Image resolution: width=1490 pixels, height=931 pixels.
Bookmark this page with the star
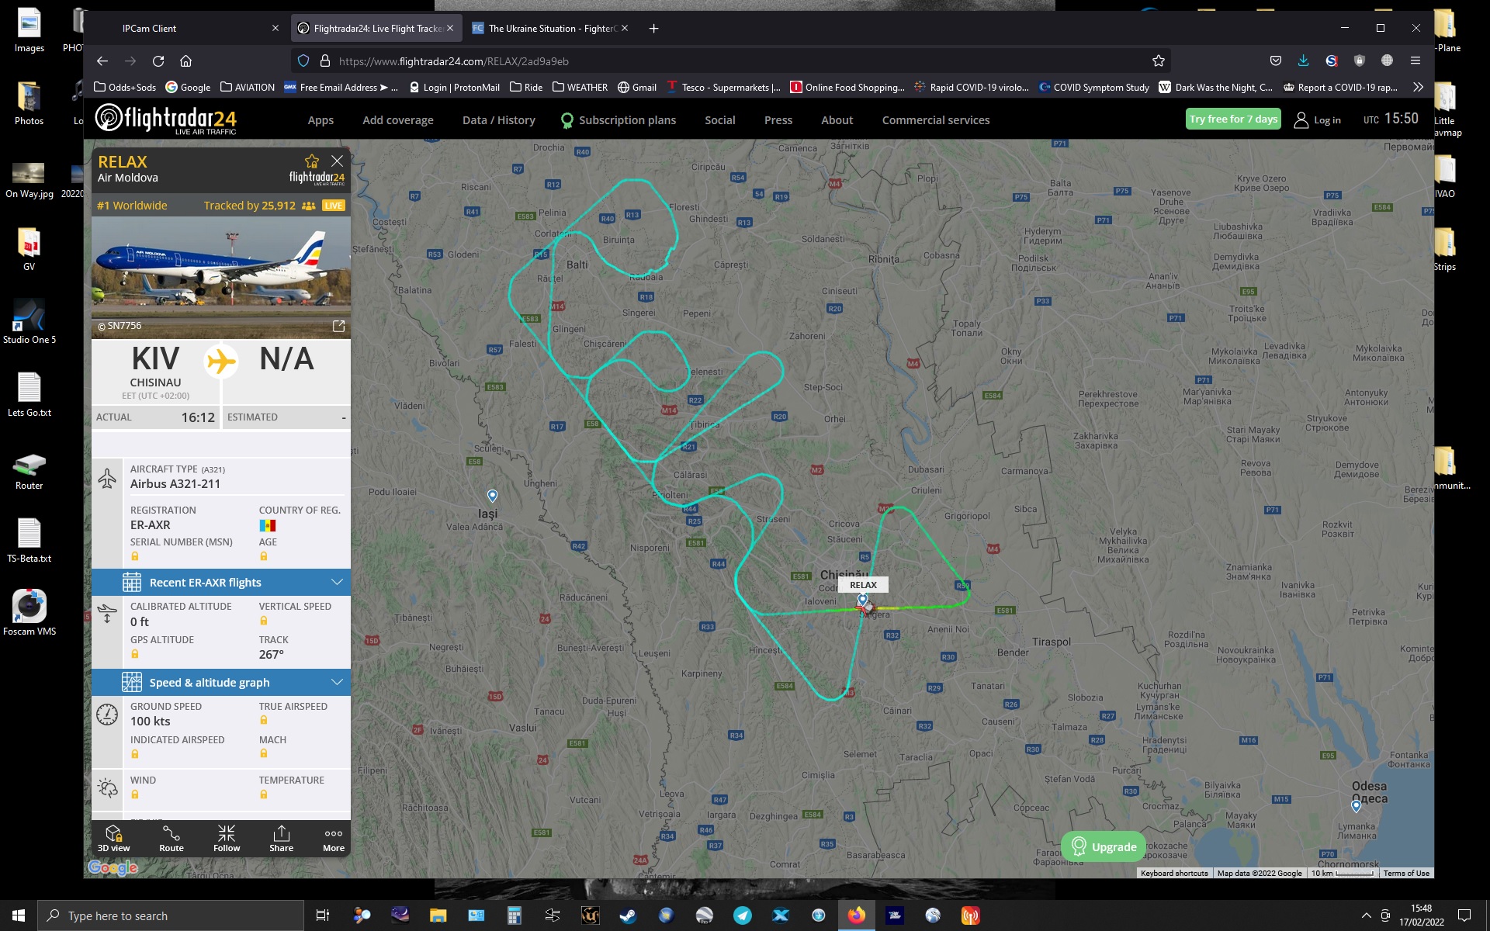pos(1159,61)
